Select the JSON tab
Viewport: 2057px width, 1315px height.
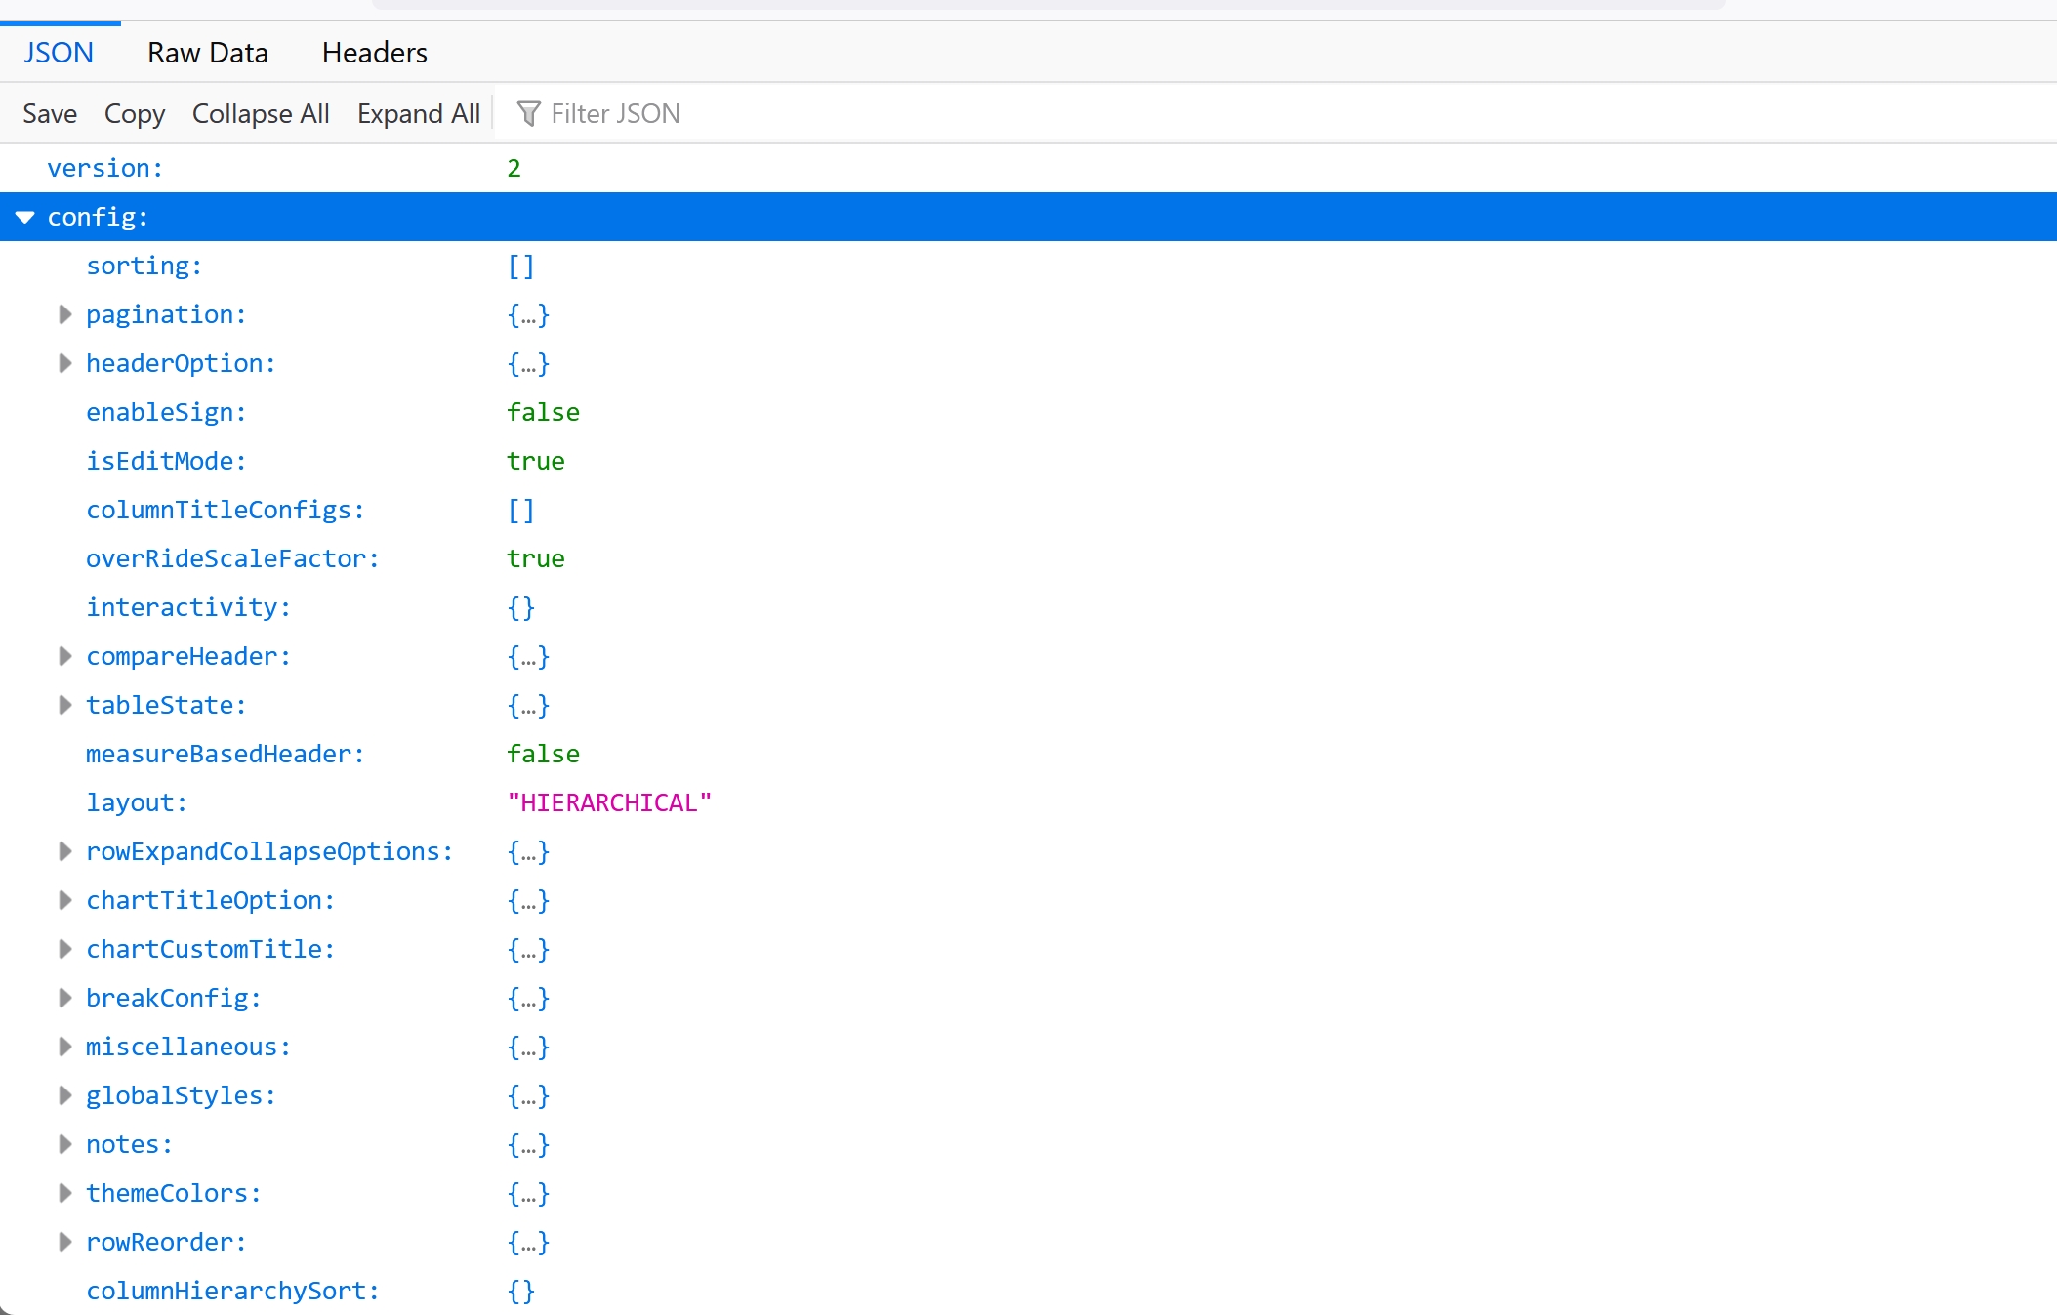[59, 53]
